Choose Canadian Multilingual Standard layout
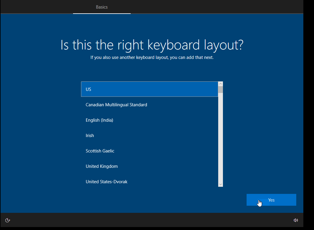This screenshot has width=314, height=230. [x=150, y=105]
